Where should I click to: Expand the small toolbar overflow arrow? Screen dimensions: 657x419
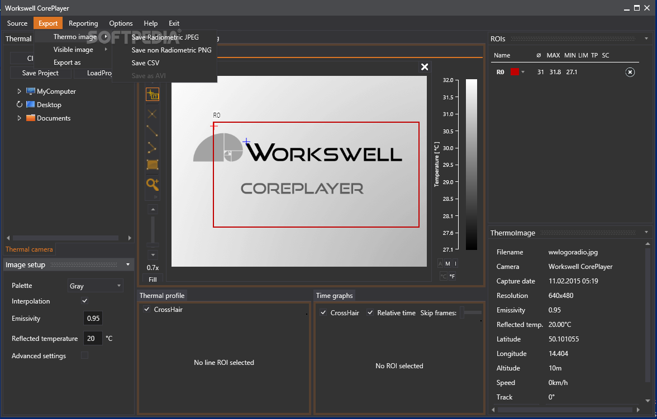(155, 197)
